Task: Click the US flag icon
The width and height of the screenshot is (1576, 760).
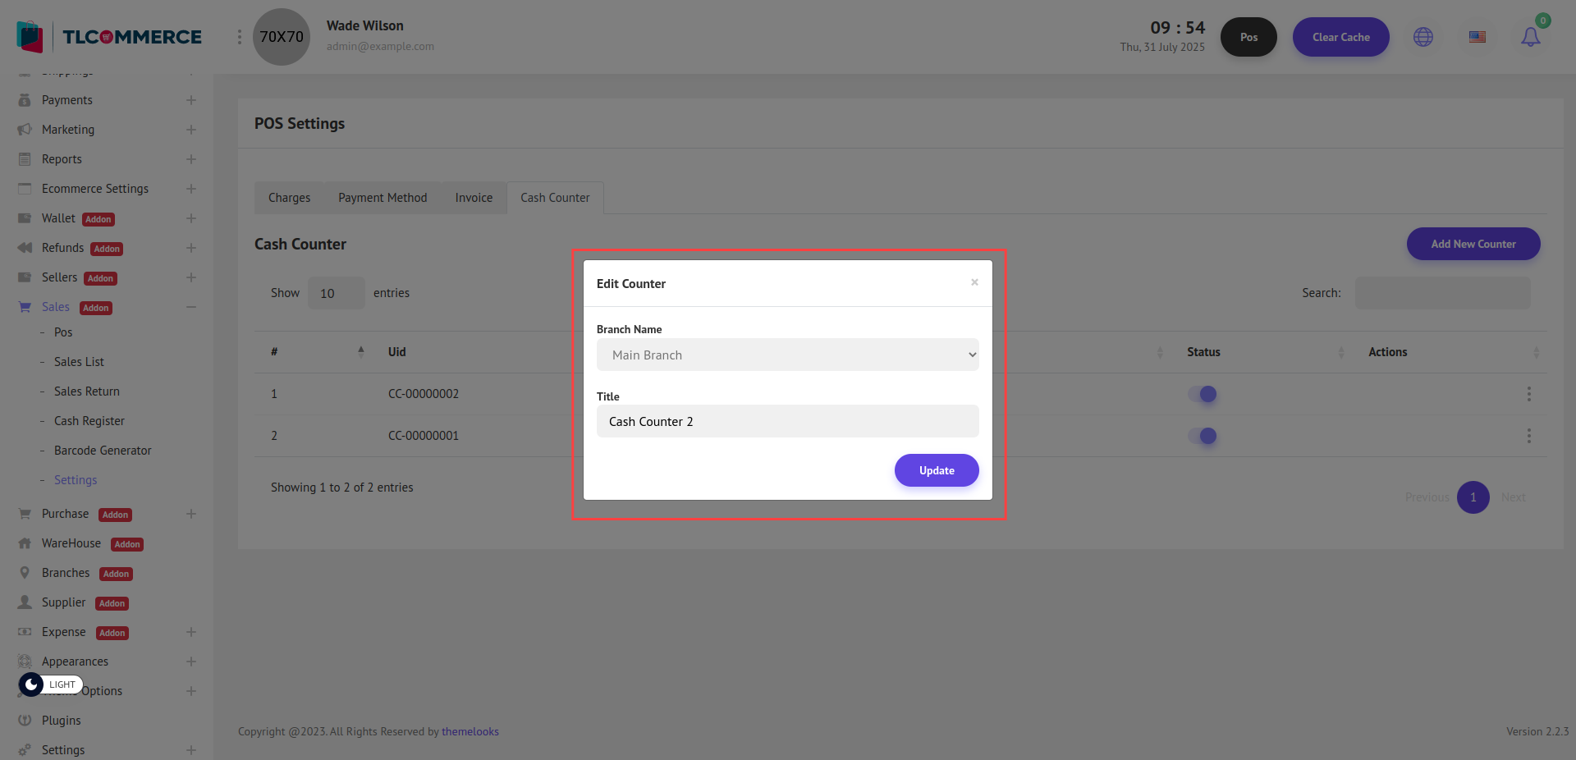Action: (1477, 37)
